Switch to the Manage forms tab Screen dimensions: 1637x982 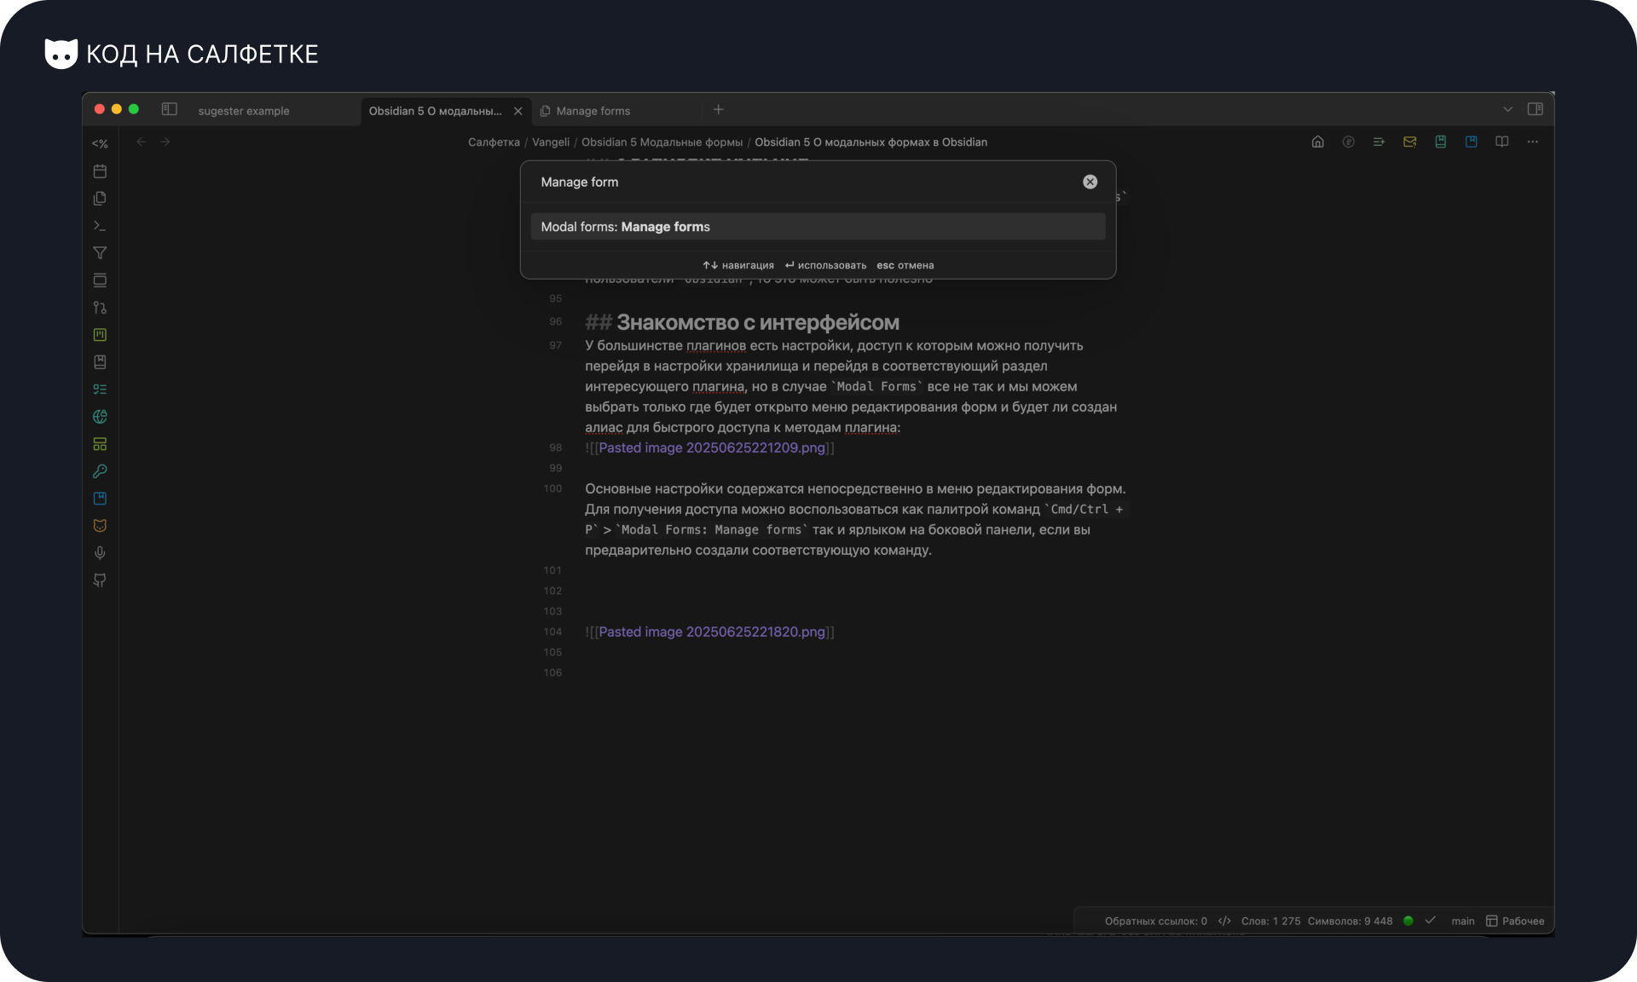tap(593, 111)
